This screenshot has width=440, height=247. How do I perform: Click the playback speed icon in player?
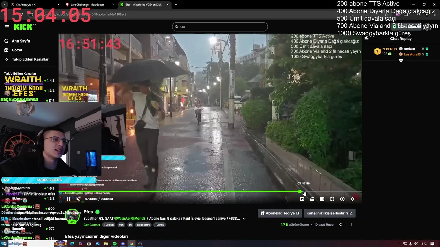pyautogui.click(x=342, y=199)
